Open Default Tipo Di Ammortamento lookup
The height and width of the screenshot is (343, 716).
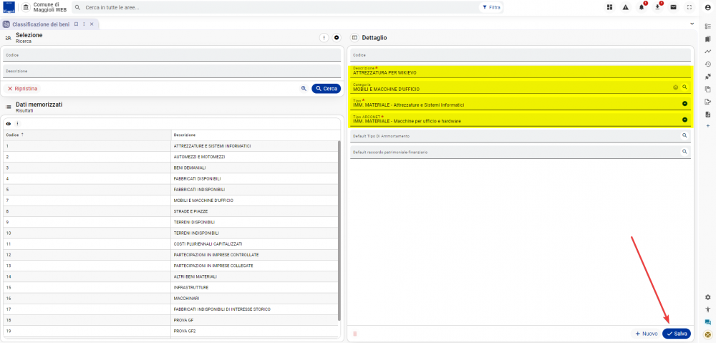[684, 135]
